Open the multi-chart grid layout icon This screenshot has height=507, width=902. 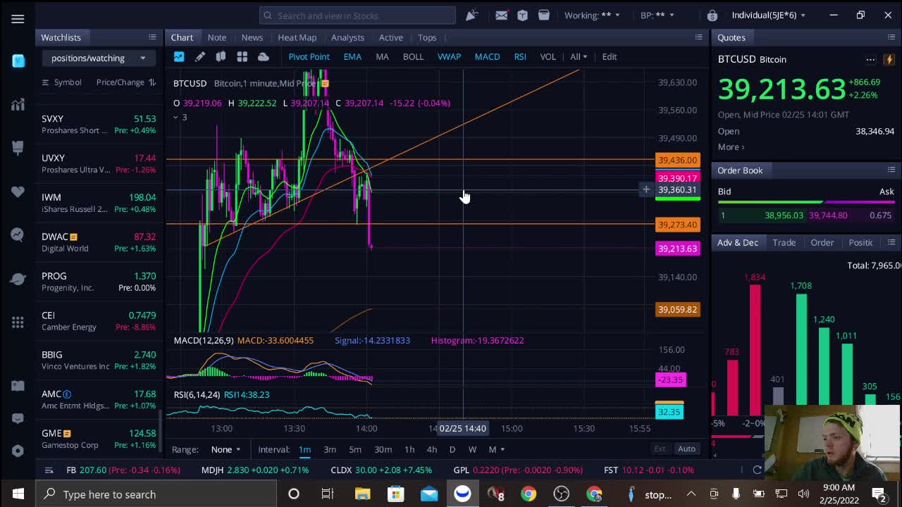(242, 56)
